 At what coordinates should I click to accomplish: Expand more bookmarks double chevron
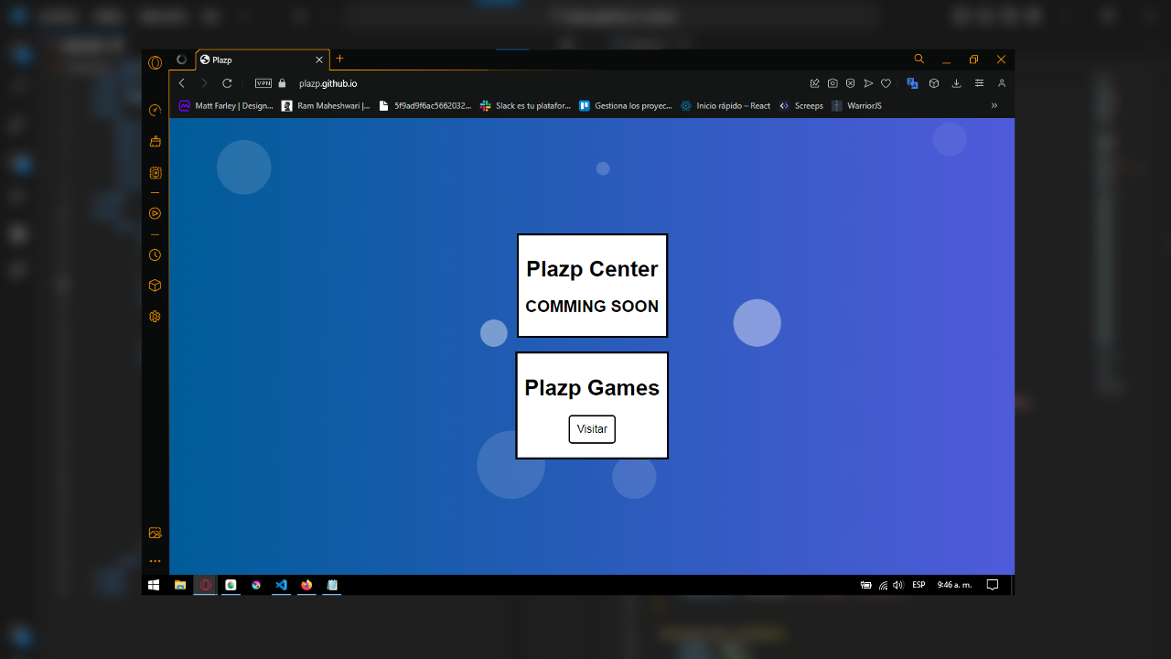click(x=994, y=105)
